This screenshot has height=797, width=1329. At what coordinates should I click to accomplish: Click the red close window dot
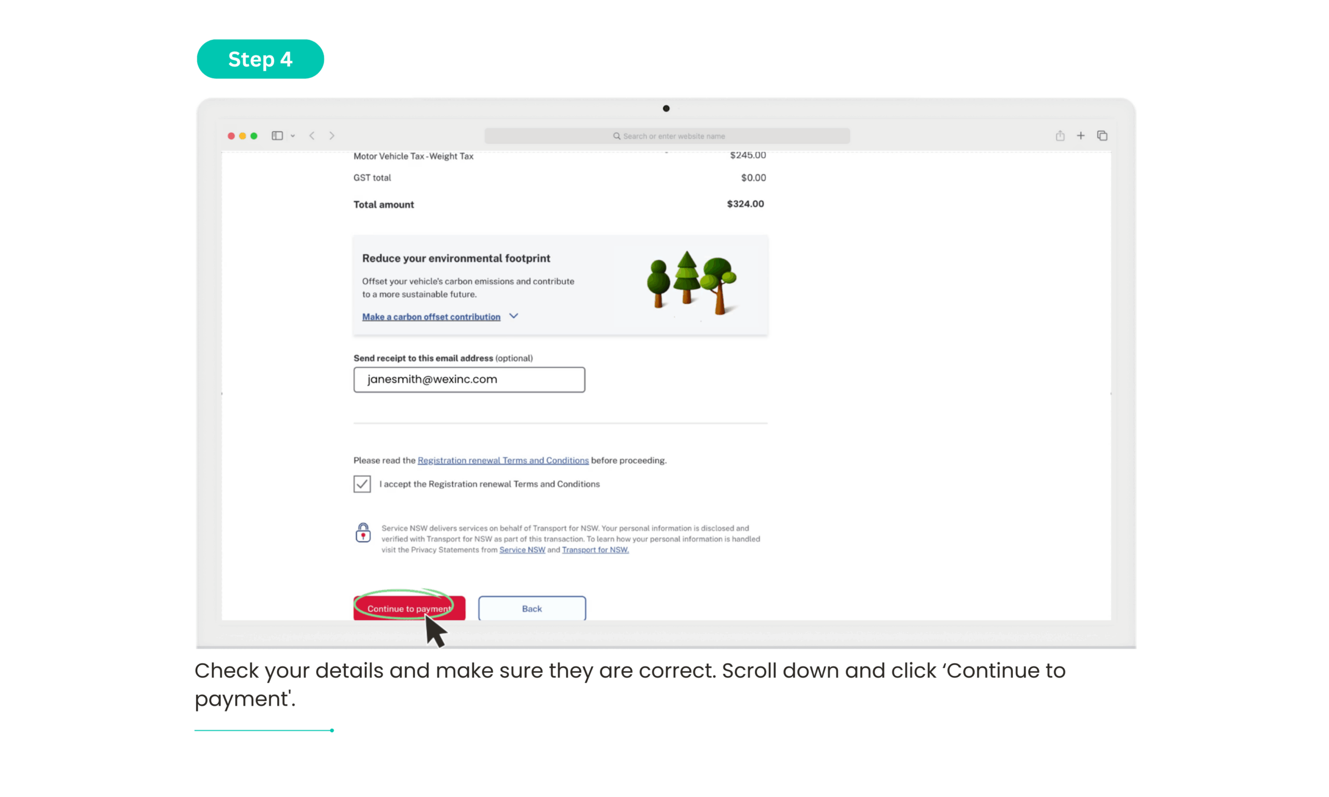tap(231, 136)
